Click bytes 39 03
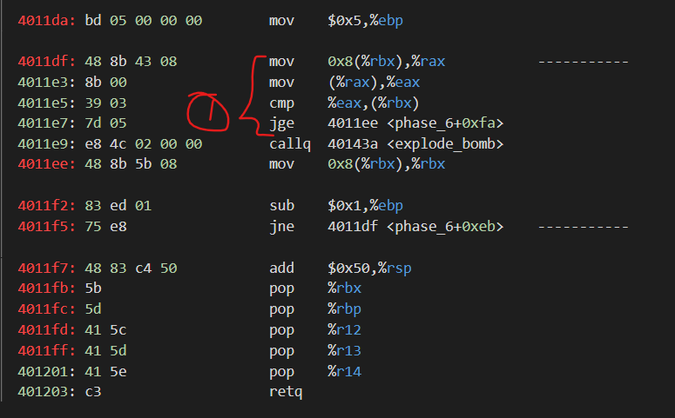 [105, 103]
